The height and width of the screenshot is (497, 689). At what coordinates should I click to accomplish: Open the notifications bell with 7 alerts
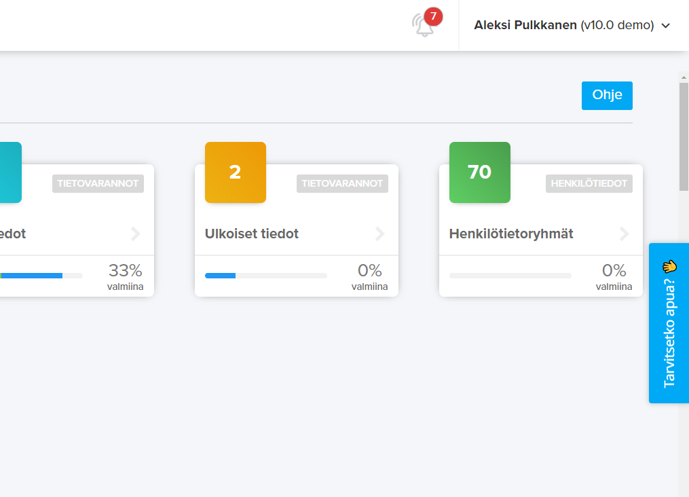(424, 25)
